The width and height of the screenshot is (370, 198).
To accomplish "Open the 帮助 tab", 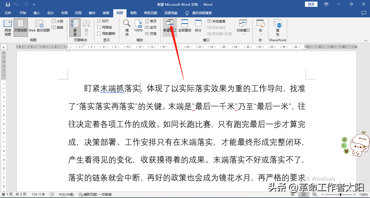I will coord(134,13).
